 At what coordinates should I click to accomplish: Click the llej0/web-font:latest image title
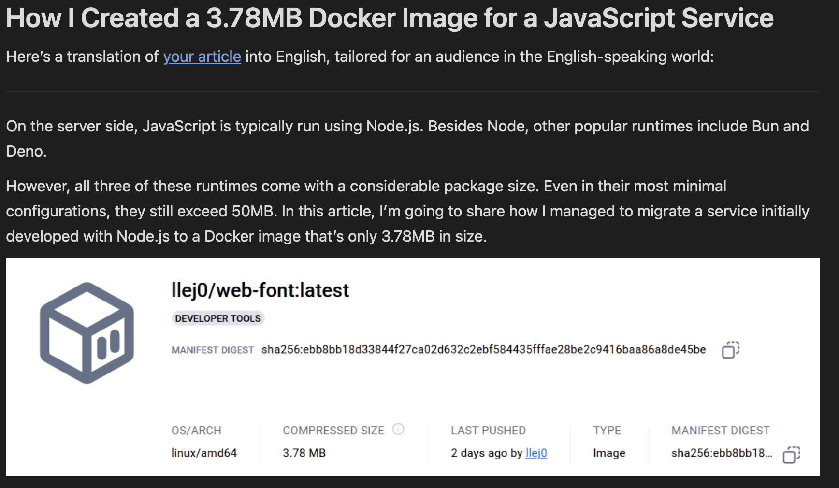260,290
